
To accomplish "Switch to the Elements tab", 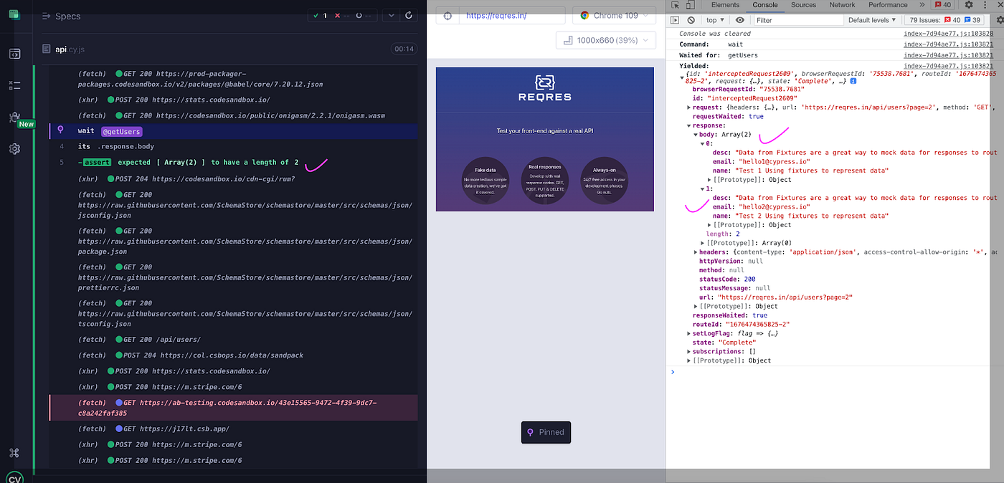I will 725,5.
